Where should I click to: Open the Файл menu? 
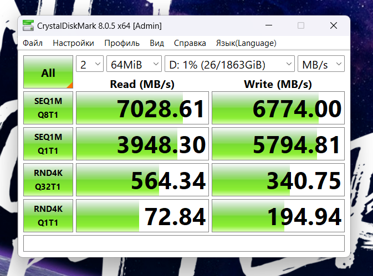(33, 43)
